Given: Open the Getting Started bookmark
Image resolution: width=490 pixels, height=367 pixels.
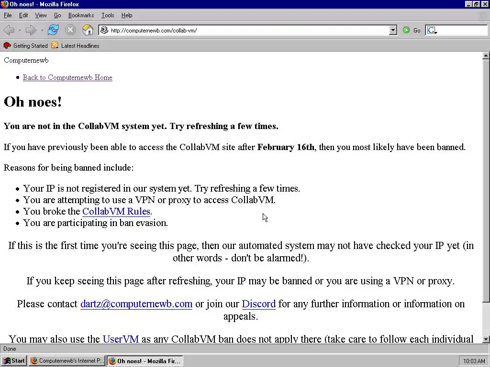Looking at the screenshot, I should [26, 46].
